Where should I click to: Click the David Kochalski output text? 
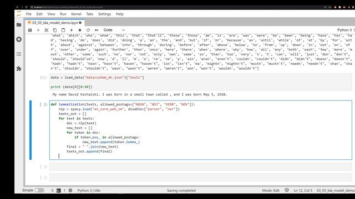tap(139, 95)
